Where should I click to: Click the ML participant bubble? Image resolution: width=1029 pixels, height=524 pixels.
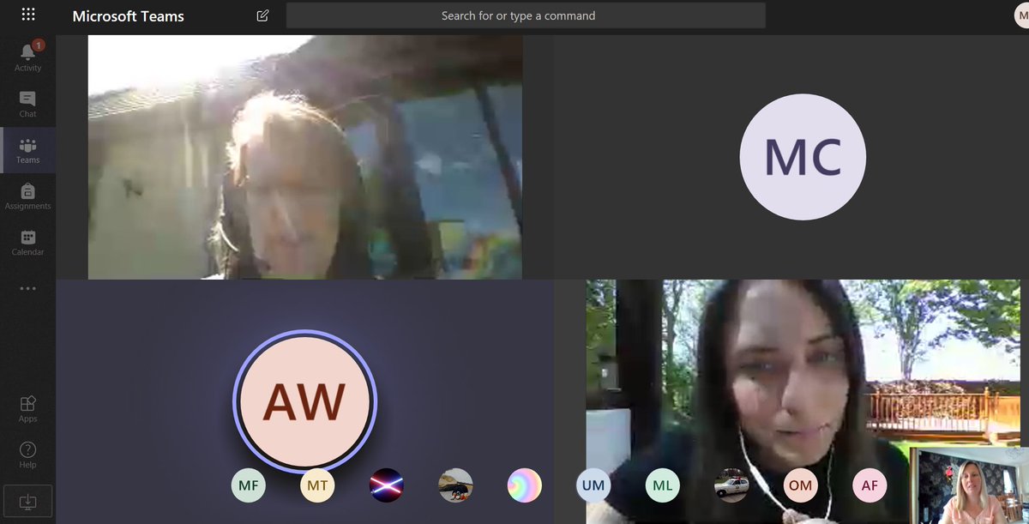662,485
